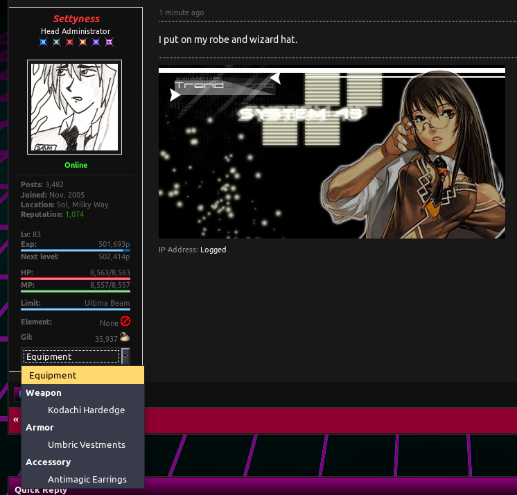Choose Kodachi Hardedge from dropdown list
517x495 pixels.
click(x=87, y=410)
